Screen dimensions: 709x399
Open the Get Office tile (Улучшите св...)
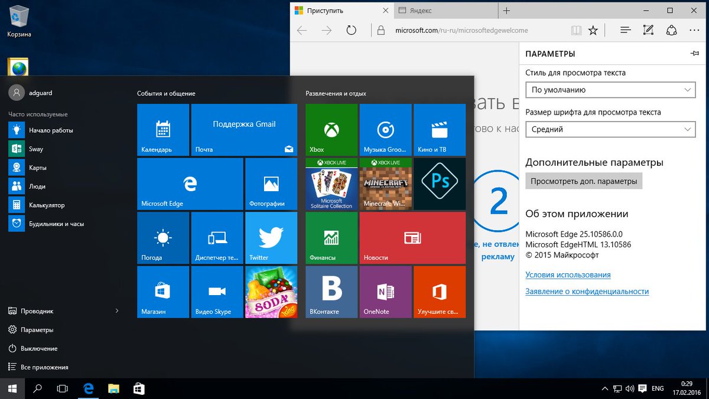(x=440, y=292)
